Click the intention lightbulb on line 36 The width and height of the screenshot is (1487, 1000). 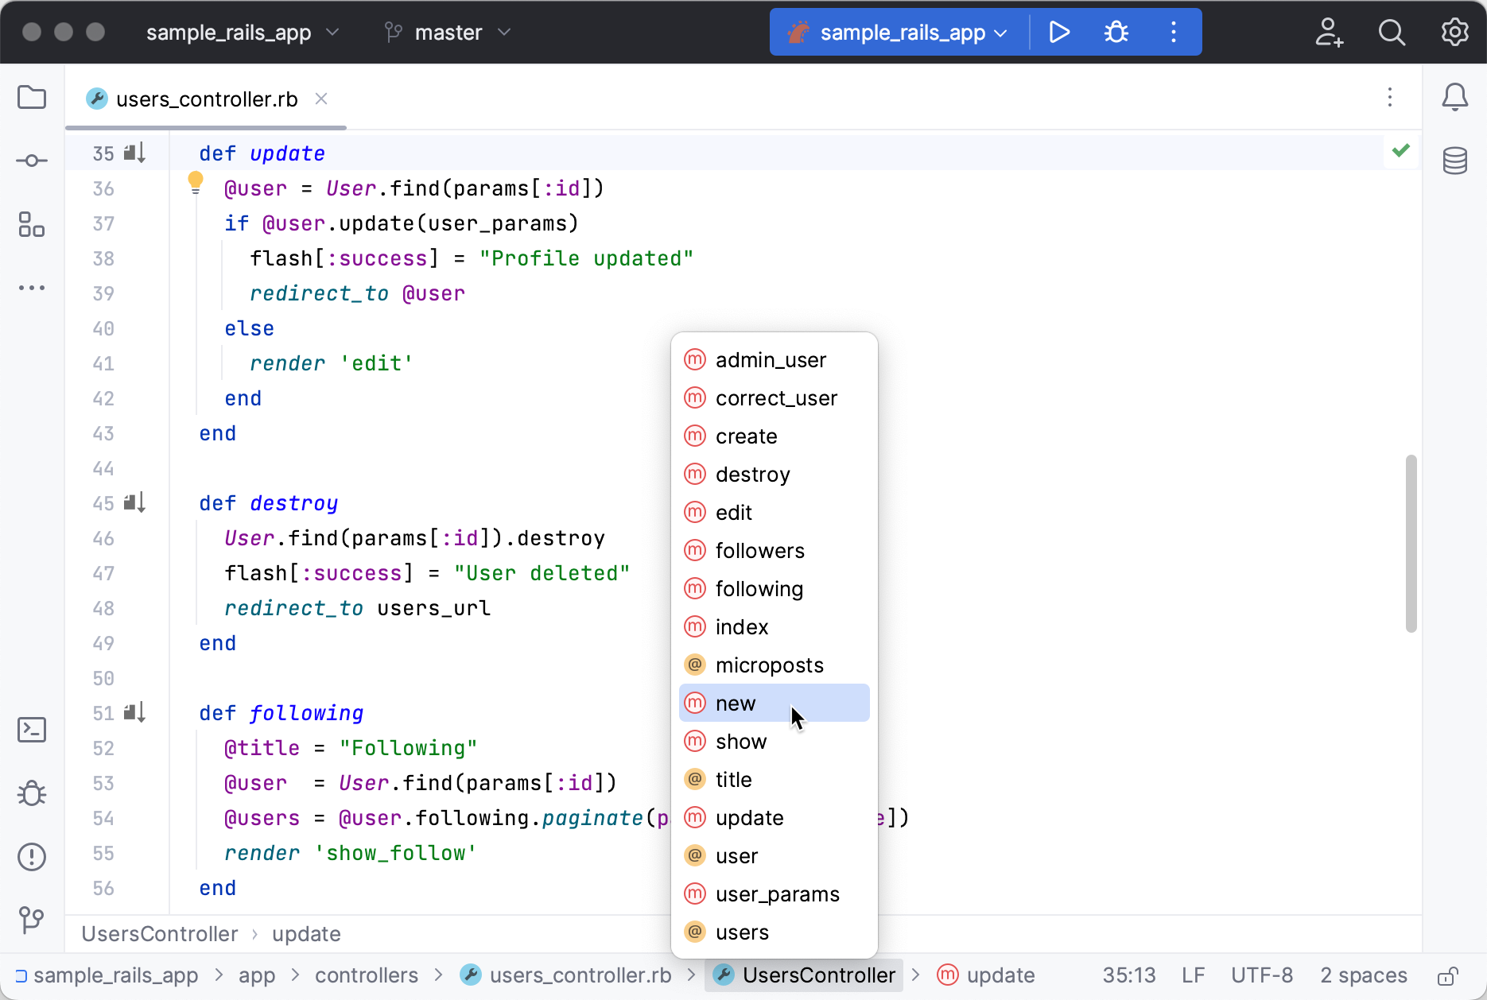196,183
